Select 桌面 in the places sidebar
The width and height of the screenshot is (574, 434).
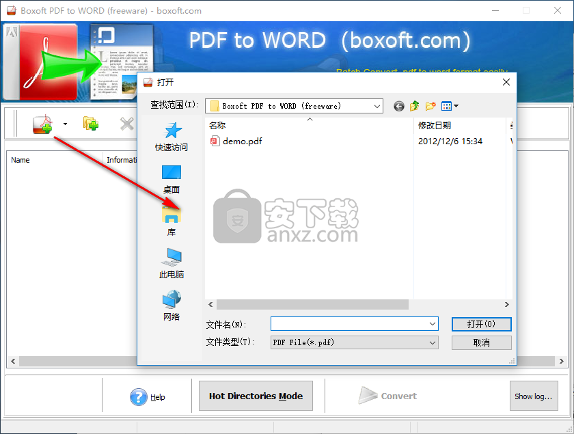pos(172,180)
